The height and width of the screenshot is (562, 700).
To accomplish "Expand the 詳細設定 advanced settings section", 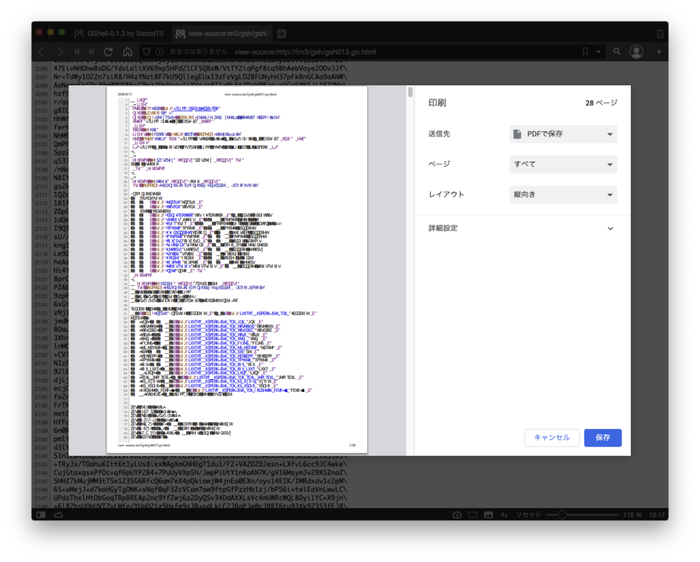I will [x=610, y=228].
